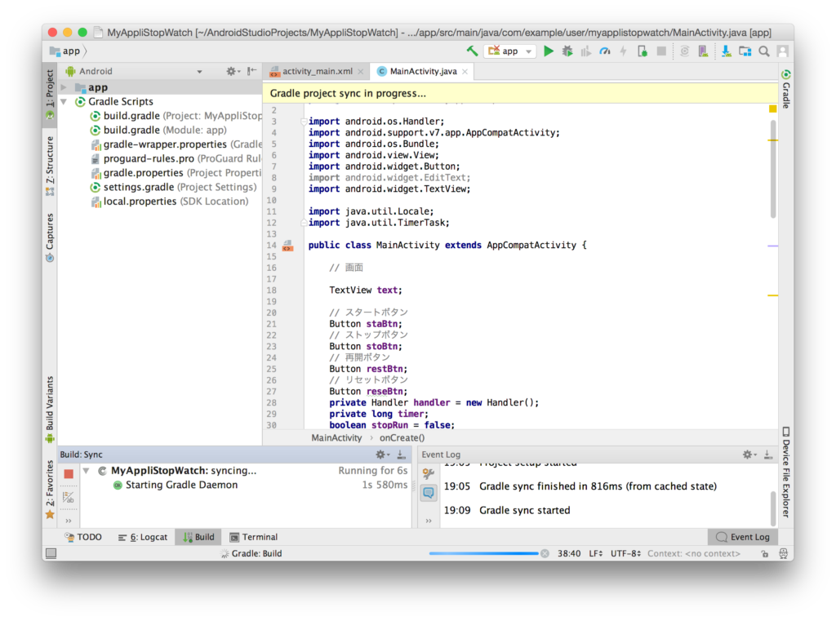Screen dimensions: 836x621
Task: Click the Hector inspector status bar icon
Action: 783,553
